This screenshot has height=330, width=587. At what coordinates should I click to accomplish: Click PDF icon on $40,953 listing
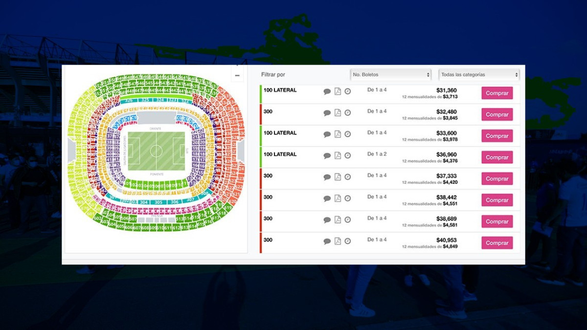point(338,241)
